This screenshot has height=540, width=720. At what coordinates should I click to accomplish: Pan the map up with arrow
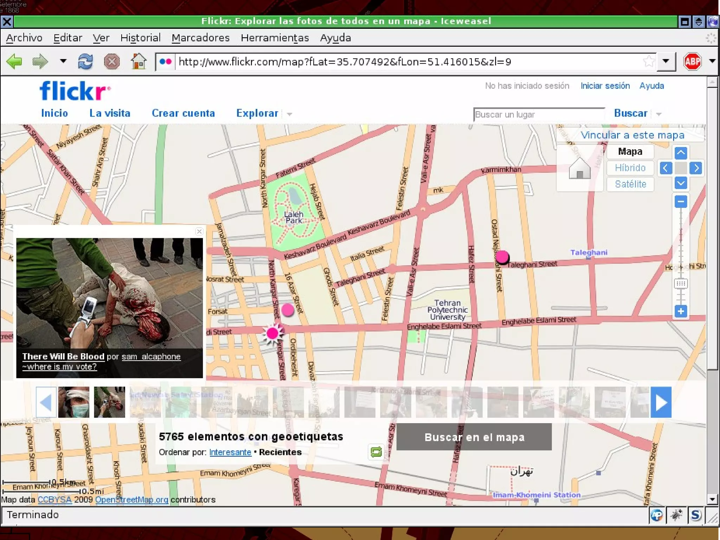pyautogui.click(x=681, y=153)
